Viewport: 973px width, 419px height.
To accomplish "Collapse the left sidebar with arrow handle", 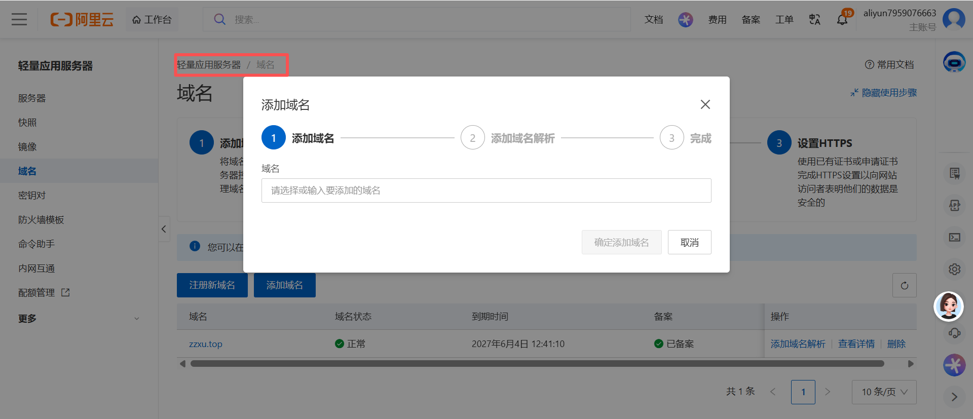I will pyautogui.click(x=164, y=229).
